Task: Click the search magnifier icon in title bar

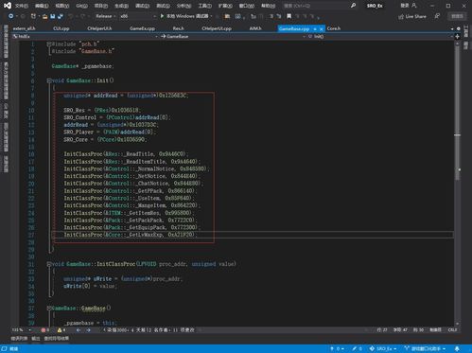Action: tap(353, 6)
